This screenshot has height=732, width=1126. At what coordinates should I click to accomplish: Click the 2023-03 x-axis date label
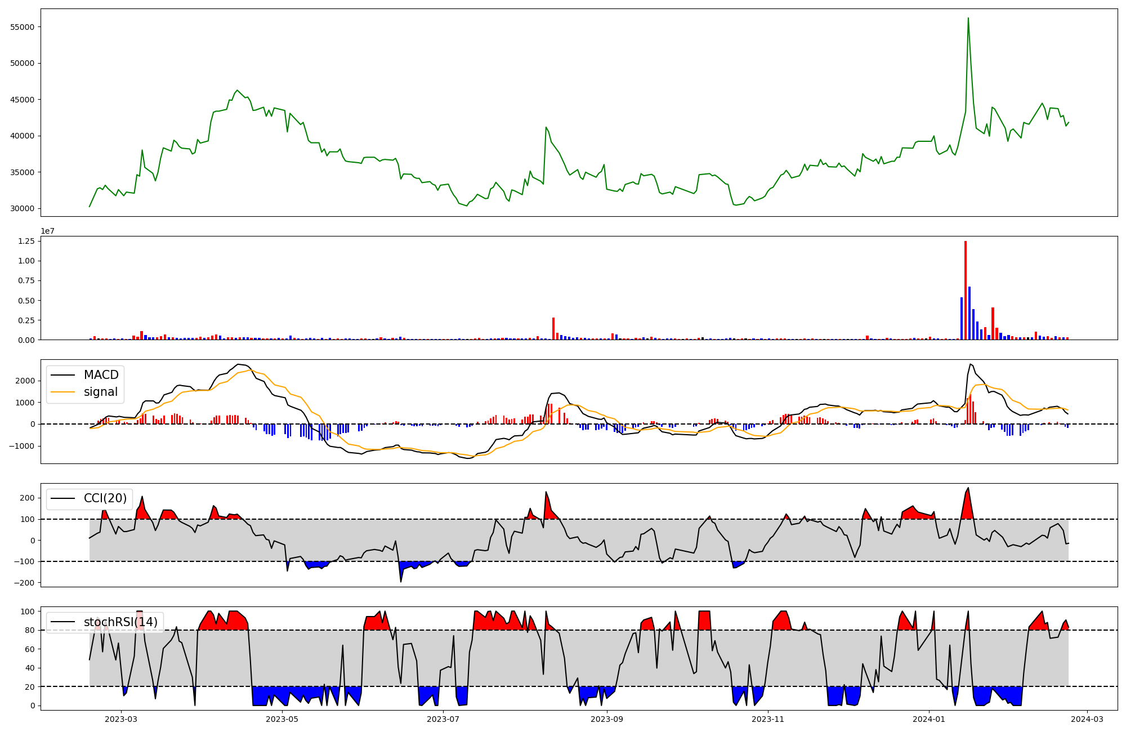point(121,719)
